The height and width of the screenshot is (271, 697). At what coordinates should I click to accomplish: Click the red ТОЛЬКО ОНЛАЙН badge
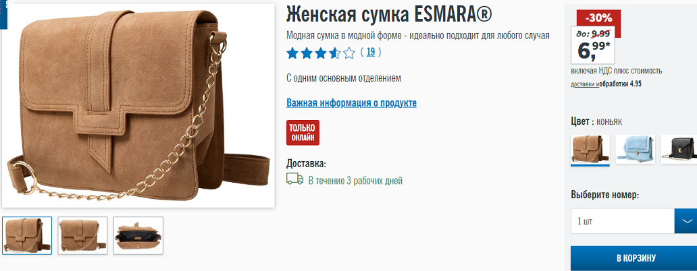click(x=303, y=133)
